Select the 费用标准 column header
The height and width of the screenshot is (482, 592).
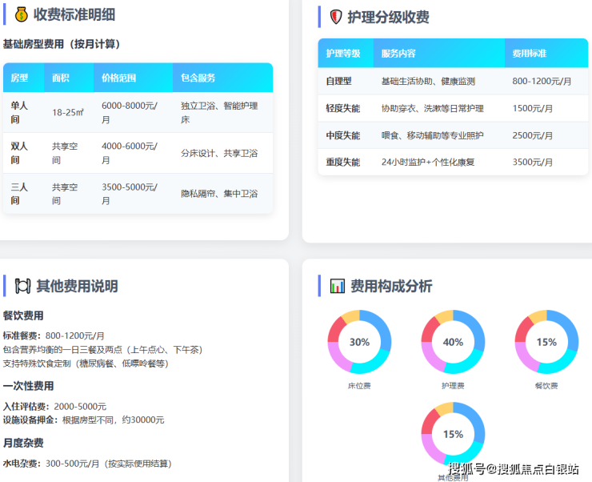pyautogui.click(x=530, y=54)
